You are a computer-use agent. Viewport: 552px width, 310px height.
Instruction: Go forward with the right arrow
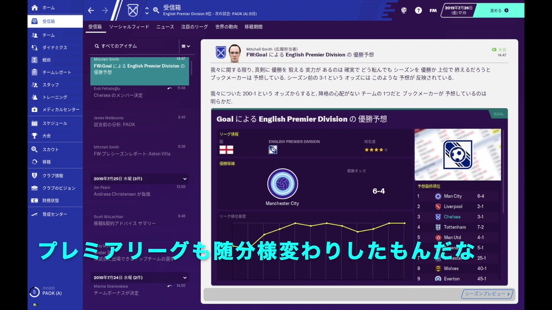pyautogui.click(x=105, y=10)
